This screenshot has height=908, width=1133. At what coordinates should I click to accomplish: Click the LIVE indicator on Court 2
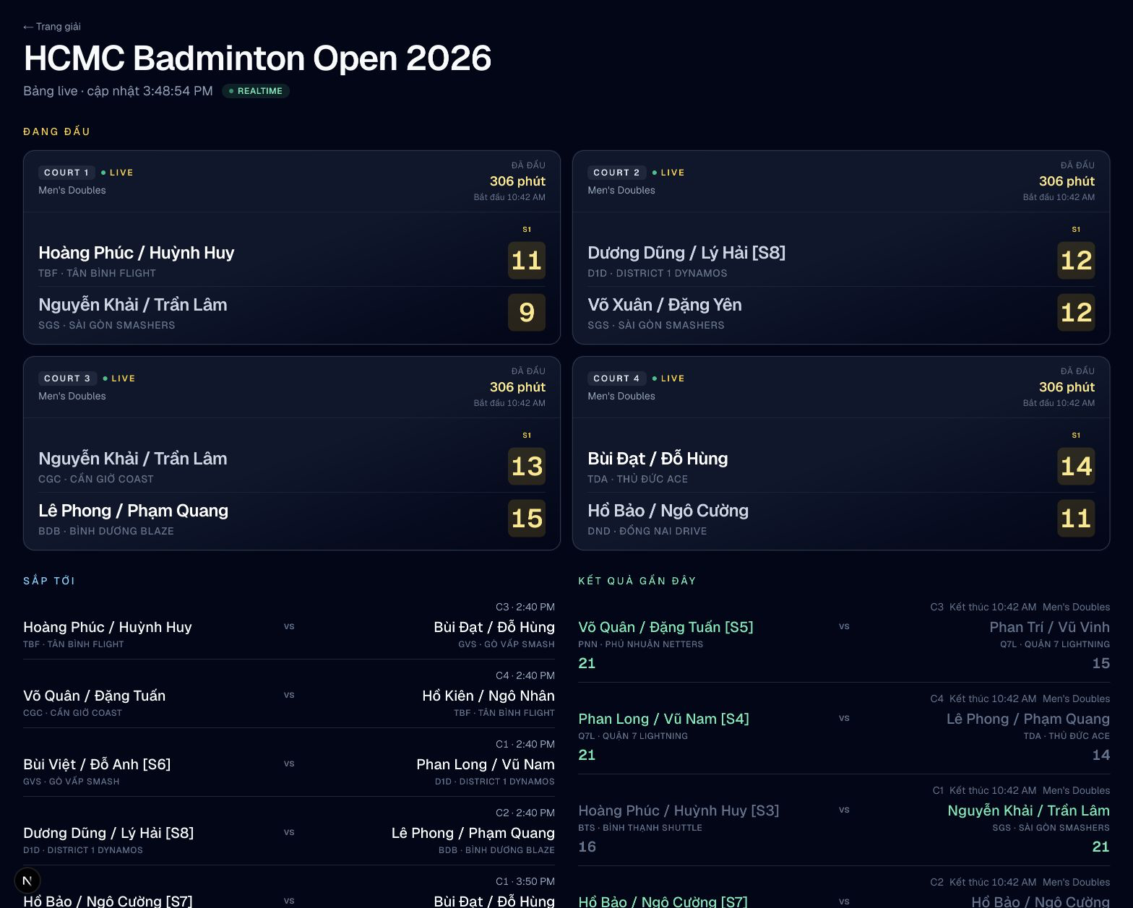pyautogui.click(x=668, y=173)
